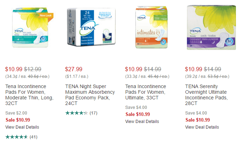Click the Save $2.00 text
This screenshot has width=249, height=148.
pyautogui.click(x=16, y=113)
